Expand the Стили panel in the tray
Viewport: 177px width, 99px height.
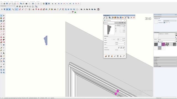click(x=165, y=59)
